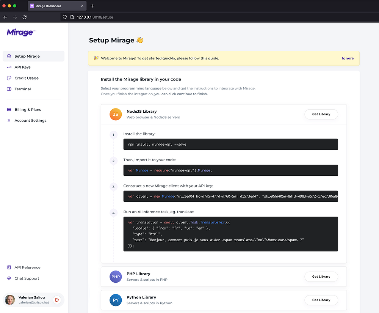379x313 pixels.
Task: Click the blue PY library badge
Action: (x=116, y=300)
